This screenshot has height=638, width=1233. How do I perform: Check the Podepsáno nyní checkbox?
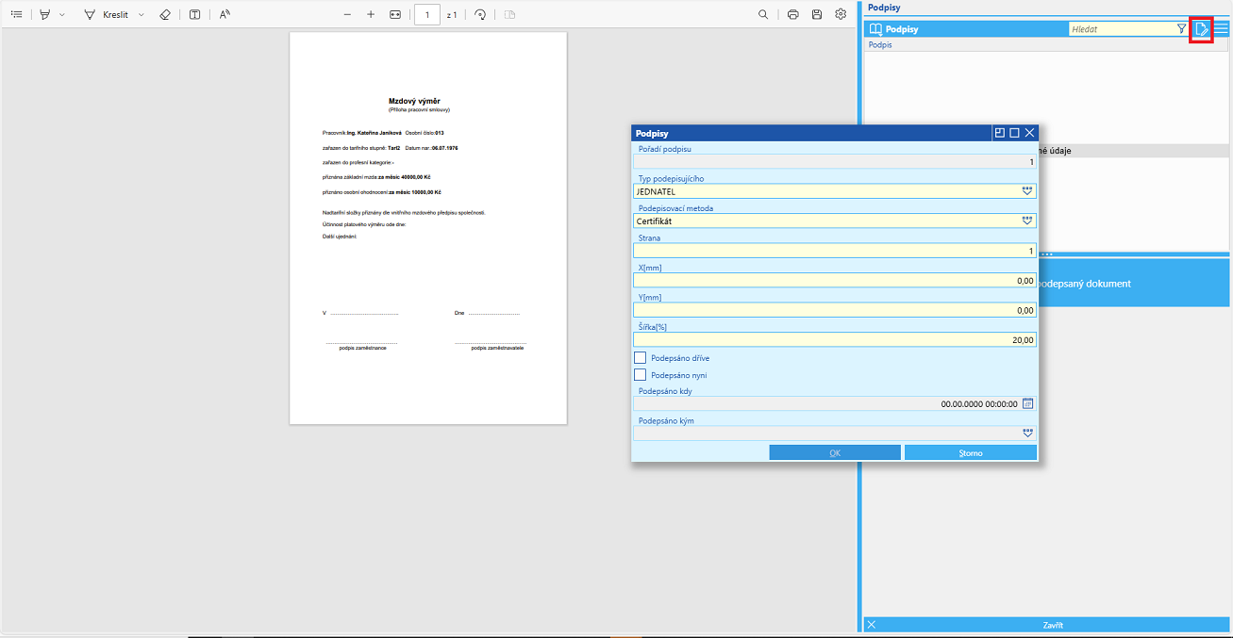pos(641,375)
